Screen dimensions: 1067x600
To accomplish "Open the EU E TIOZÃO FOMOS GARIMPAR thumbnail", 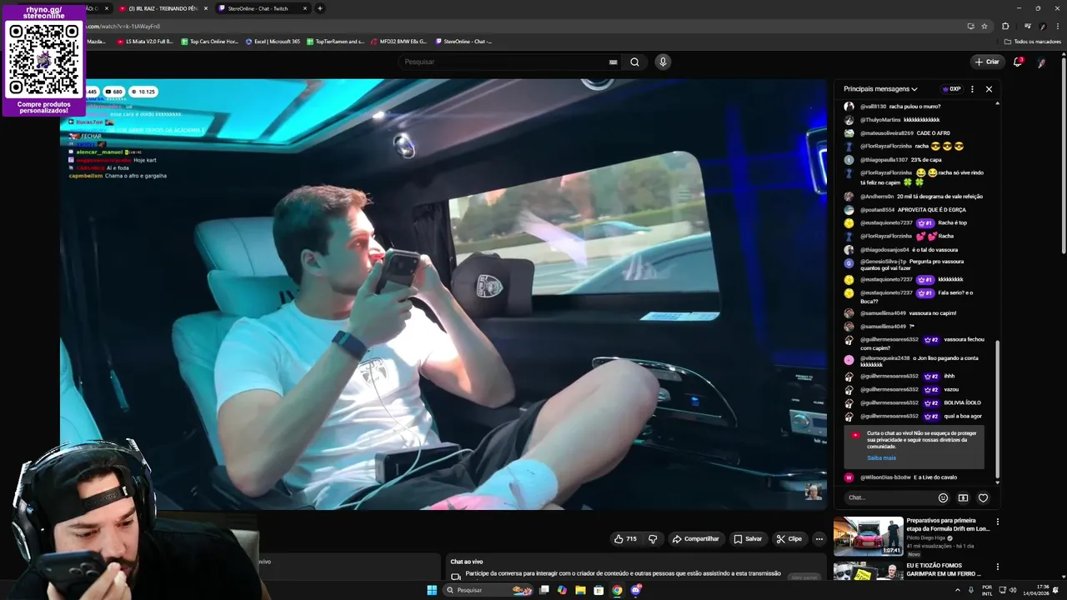I will tap(868, 572).
